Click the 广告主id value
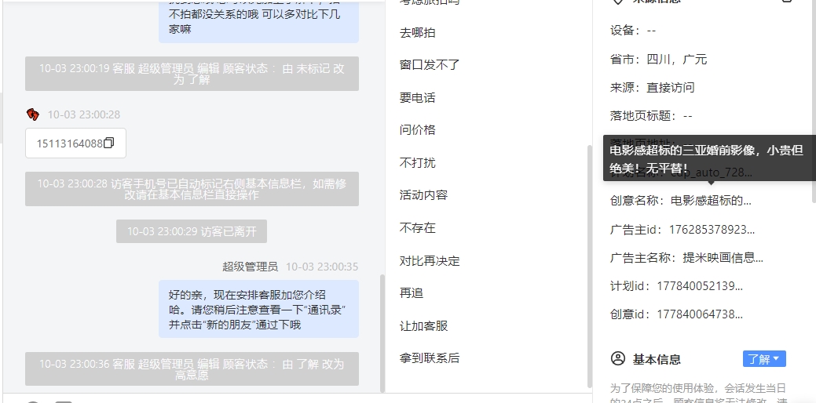The height and width of the screenshot is (403, 816). tap(712, 230)
